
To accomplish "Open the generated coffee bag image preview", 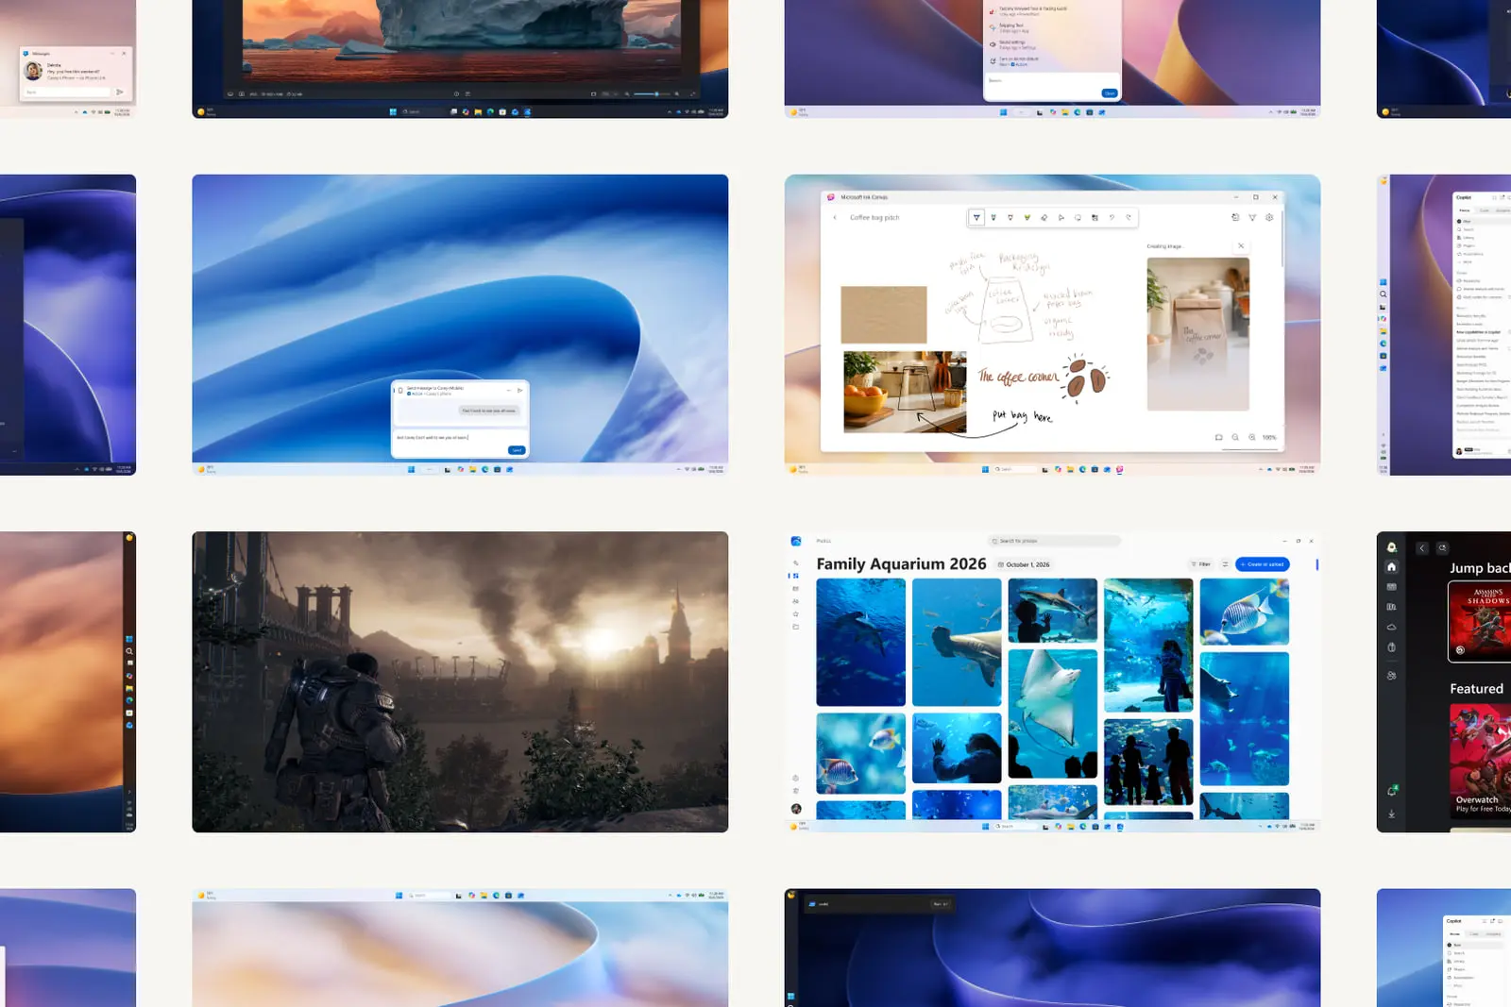I will coord(1198,334).
